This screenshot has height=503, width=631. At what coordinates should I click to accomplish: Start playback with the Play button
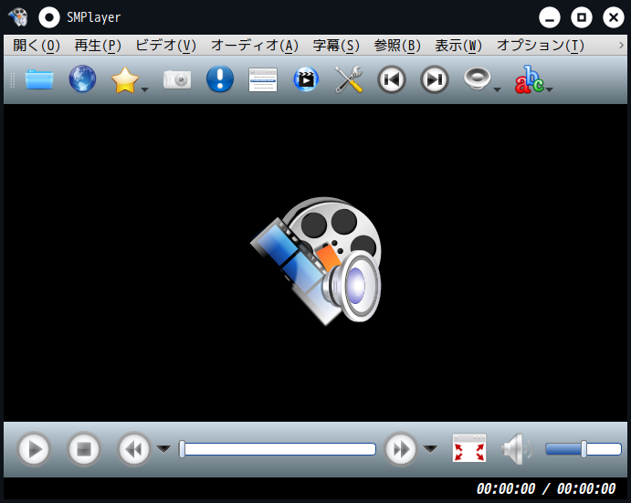[34, 449]
